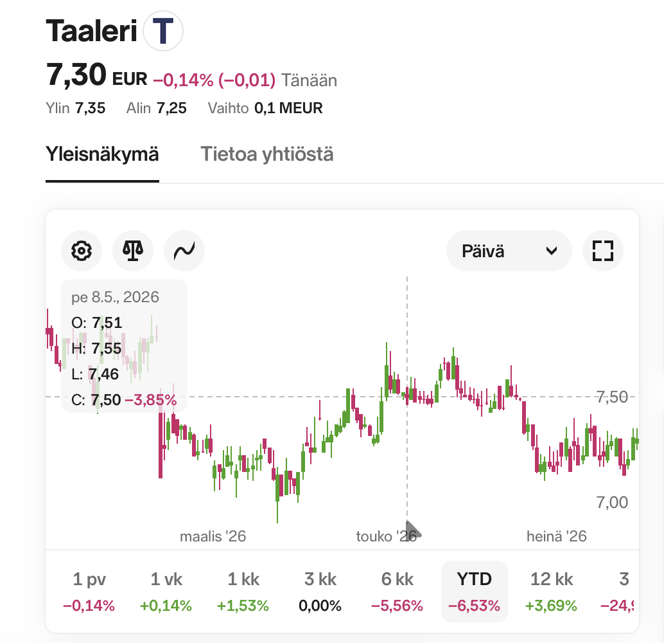Select the 6 kk time range

398,592
